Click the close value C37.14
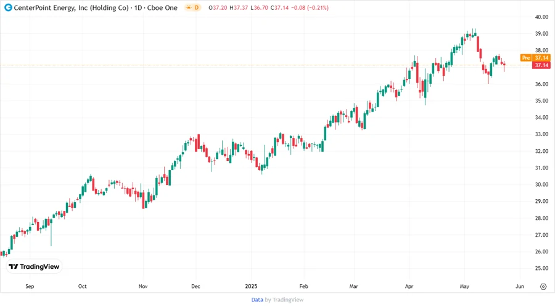The image size is (555, 307). pos(279,8)
